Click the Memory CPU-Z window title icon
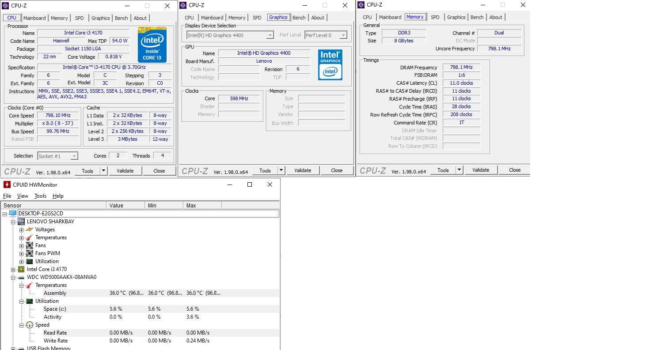 point(361,5)
